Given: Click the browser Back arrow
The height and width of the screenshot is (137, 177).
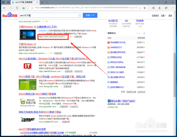Looking at the screenshot, I should point(4,8).
